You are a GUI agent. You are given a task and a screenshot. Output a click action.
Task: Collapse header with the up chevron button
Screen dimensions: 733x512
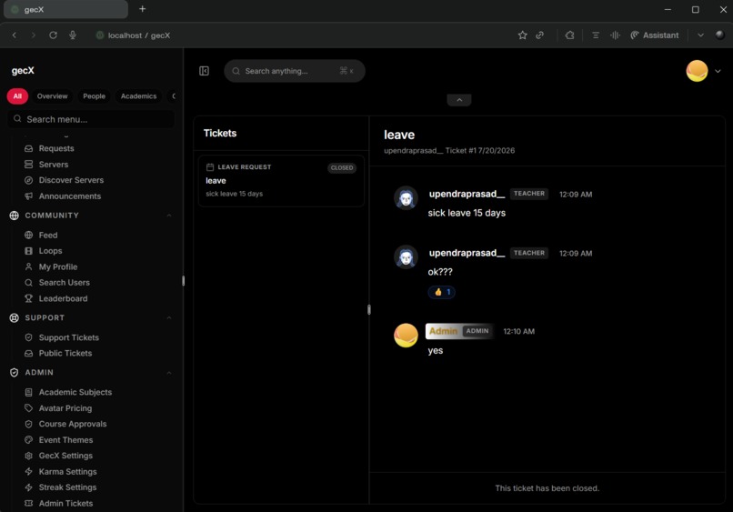[x=459, y=100]
